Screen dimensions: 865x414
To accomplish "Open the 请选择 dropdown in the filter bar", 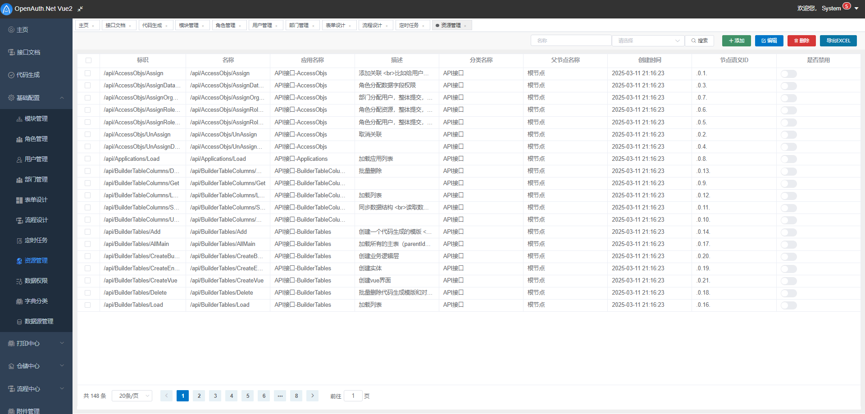I will (x=648, y=41).
